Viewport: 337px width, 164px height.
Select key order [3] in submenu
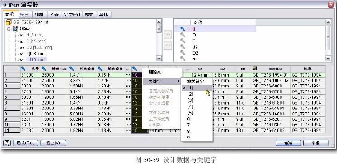(197, 100)
